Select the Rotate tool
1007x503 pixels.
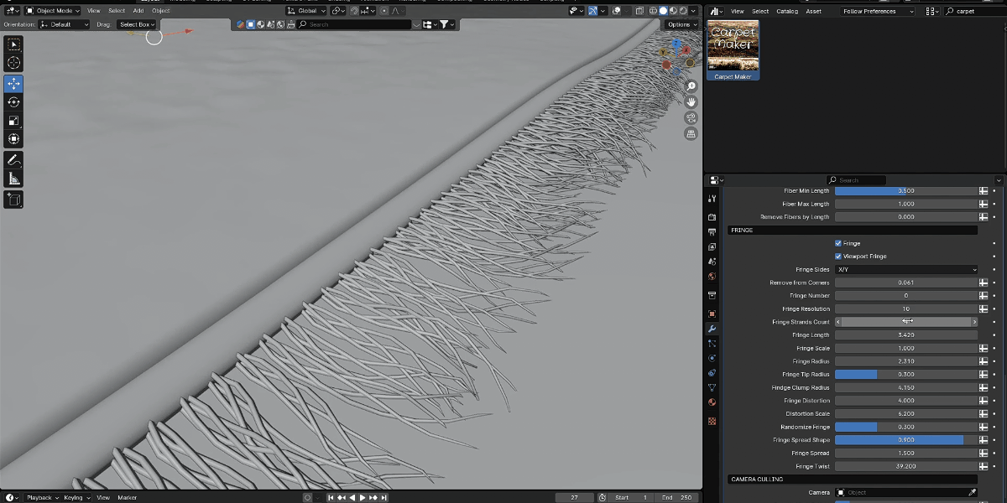(13, 102)
